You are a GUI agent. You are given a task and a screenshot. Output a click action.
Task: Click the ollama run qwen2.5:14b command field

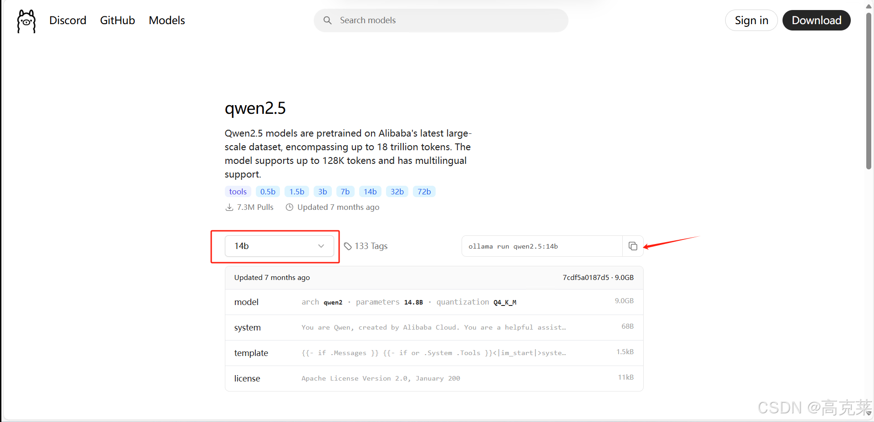(x=542, y=246)
